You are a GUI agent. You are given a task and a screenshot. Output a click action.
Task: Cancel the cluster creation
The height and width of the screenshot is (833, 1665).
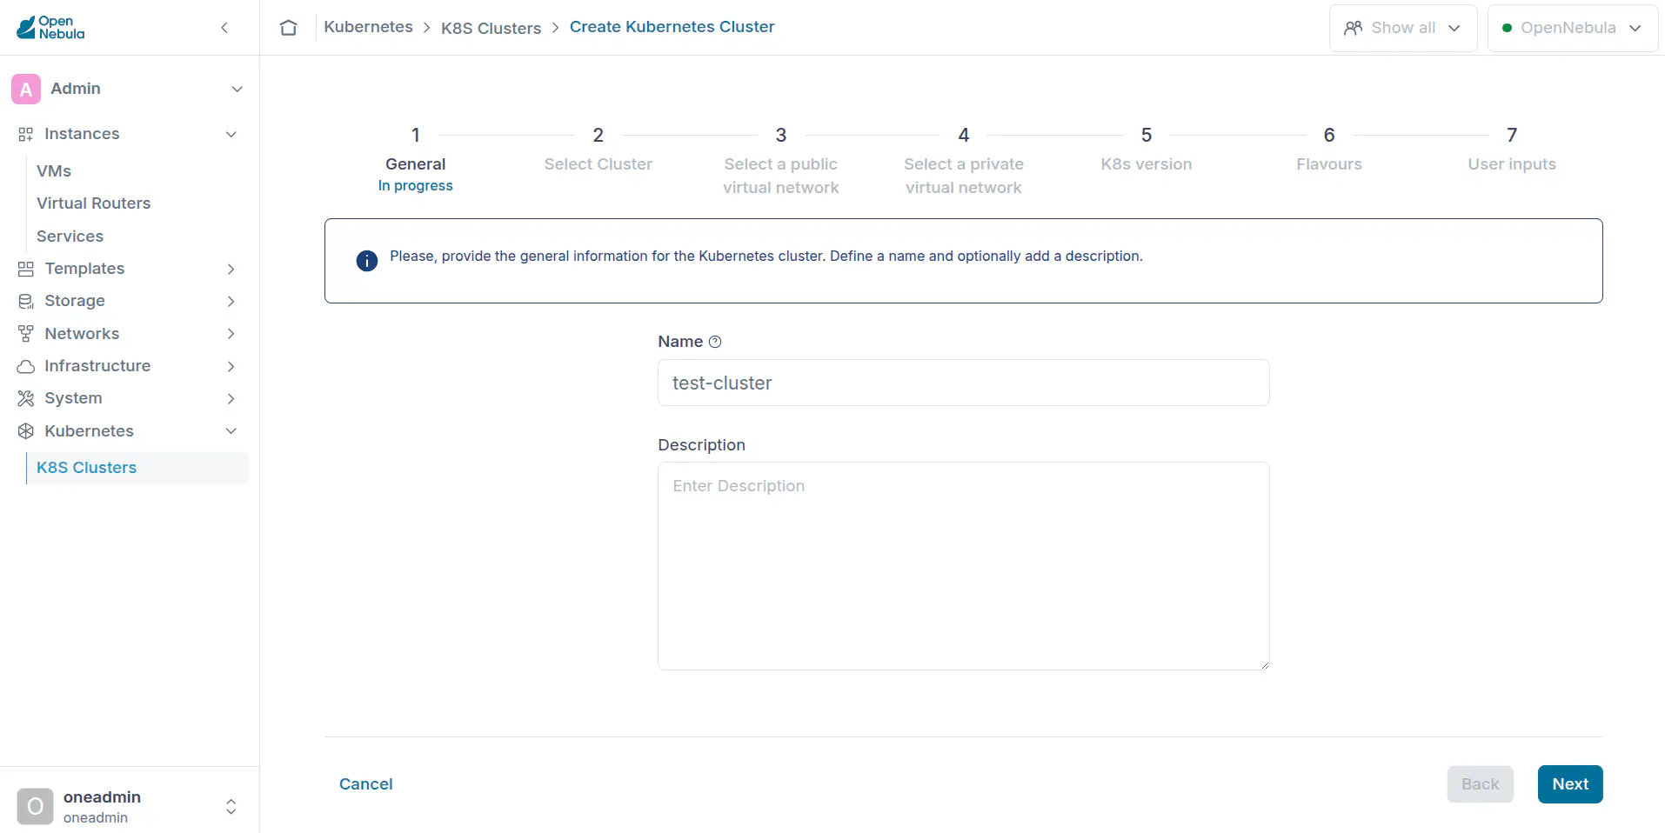[x=365, y=784]
